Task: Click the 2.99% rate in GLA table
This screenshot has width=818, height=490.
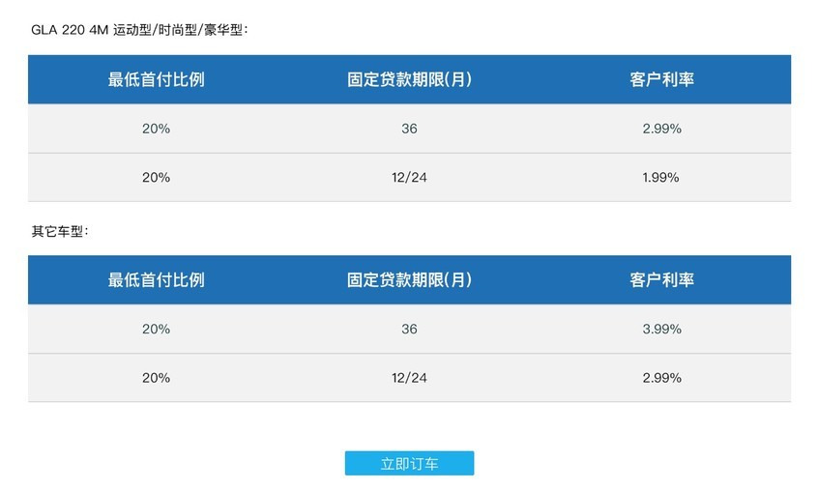Action: [x=661, y=129]
